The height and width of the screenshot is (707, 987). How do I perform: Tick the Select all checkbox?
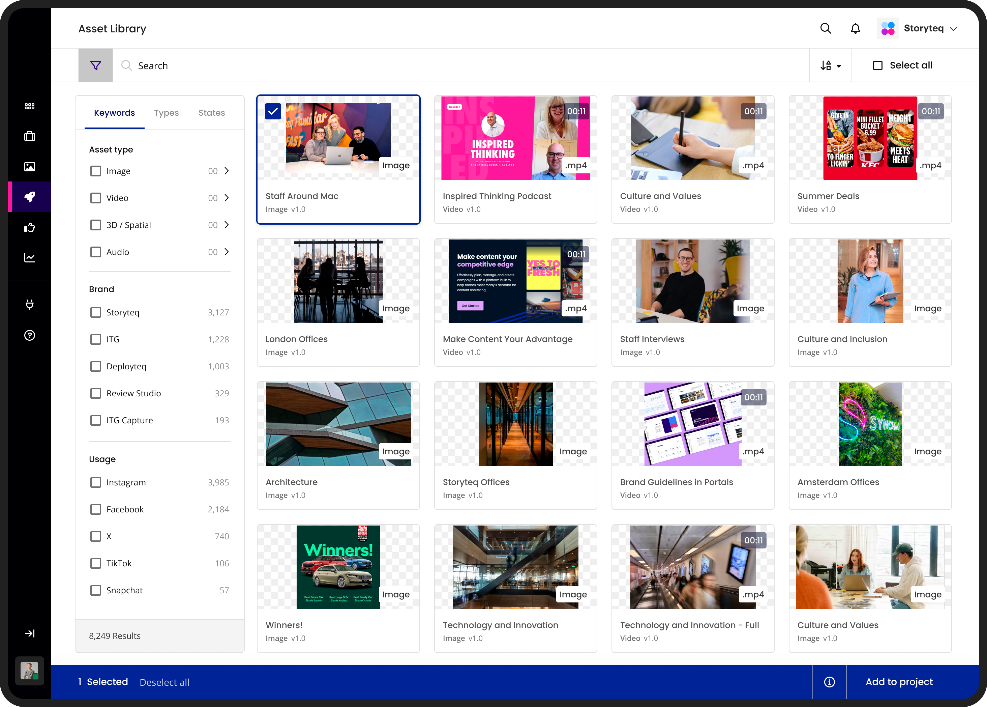tap(877, 65)
